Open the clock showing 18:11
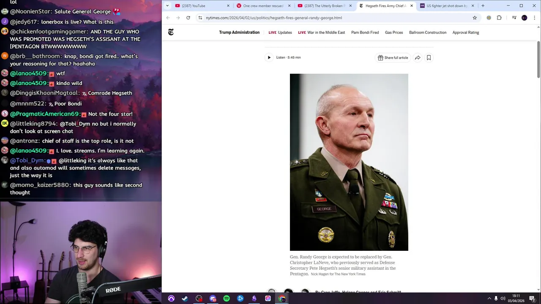This screenshot has width=541, height=304. 516,298
